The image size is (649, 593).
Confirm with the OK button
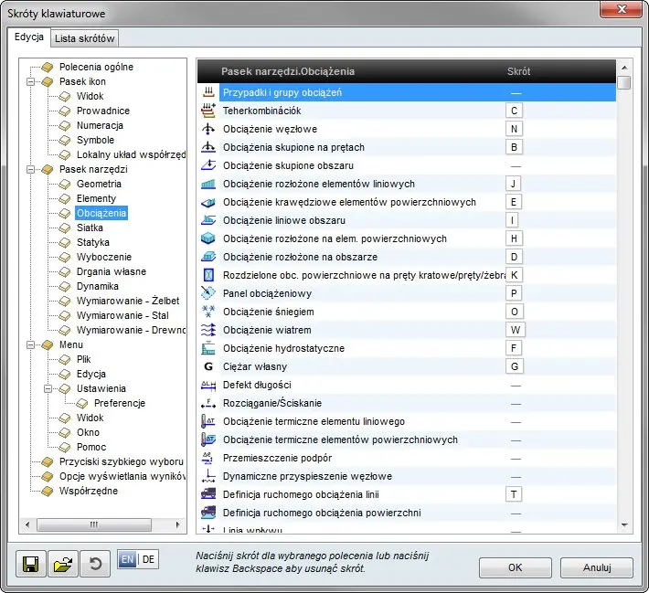tap(516, 567)
